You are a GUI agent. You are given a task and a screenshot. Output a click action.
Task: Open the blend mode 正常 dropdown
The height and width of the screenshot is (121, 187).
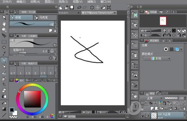tap(151, 98)
